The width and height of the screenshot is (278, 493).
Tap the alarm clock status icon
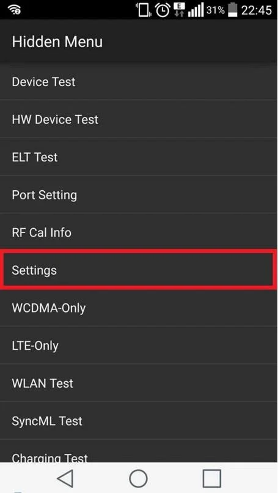click(x=163, y=10)
